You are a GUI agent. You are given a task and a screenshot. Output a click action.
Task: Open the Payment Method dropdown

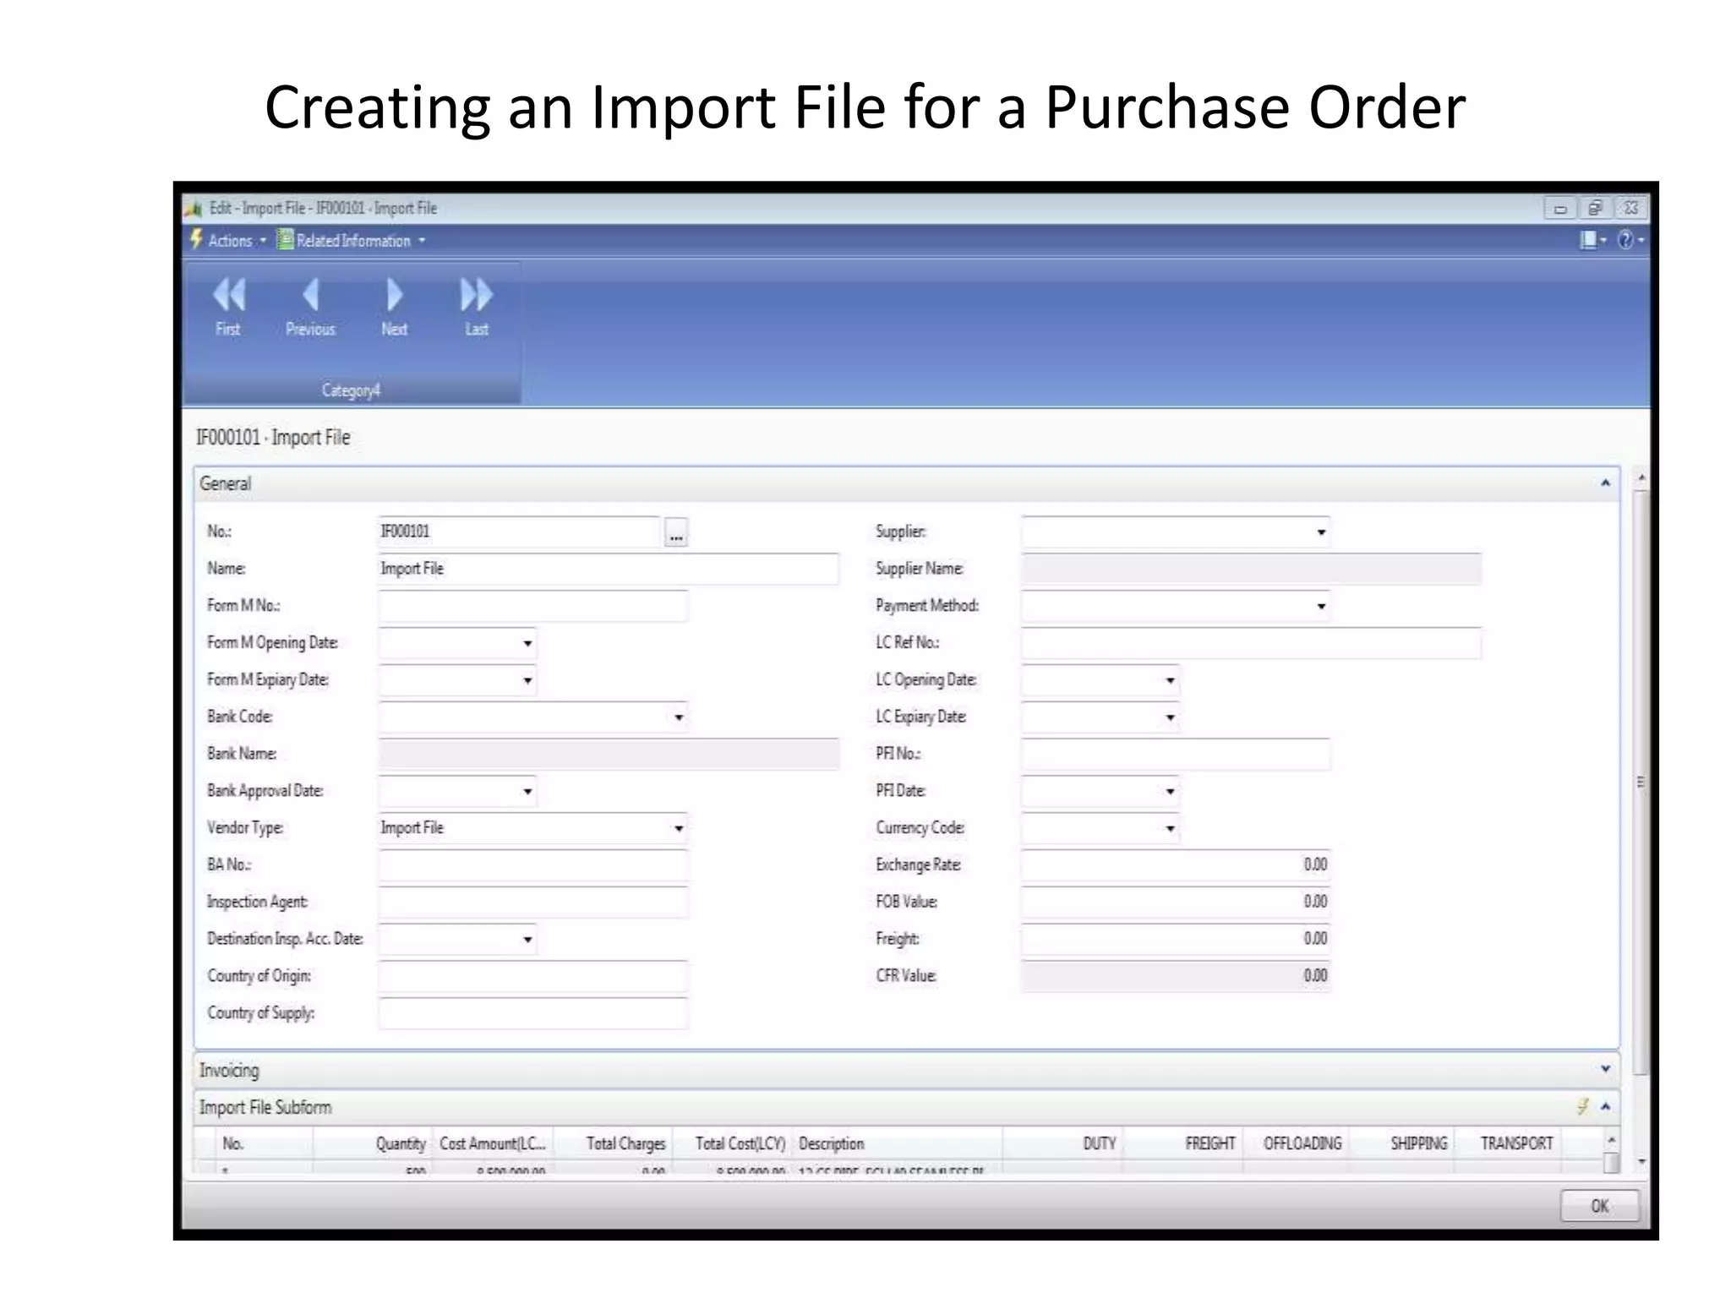click(x=1320, y=607)
